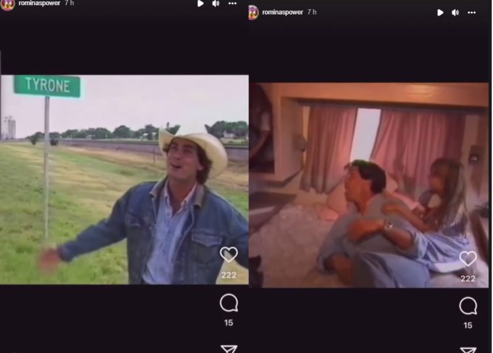Open rominaspower avatar on the left story
Screen dimensions: 493x353
7,4
